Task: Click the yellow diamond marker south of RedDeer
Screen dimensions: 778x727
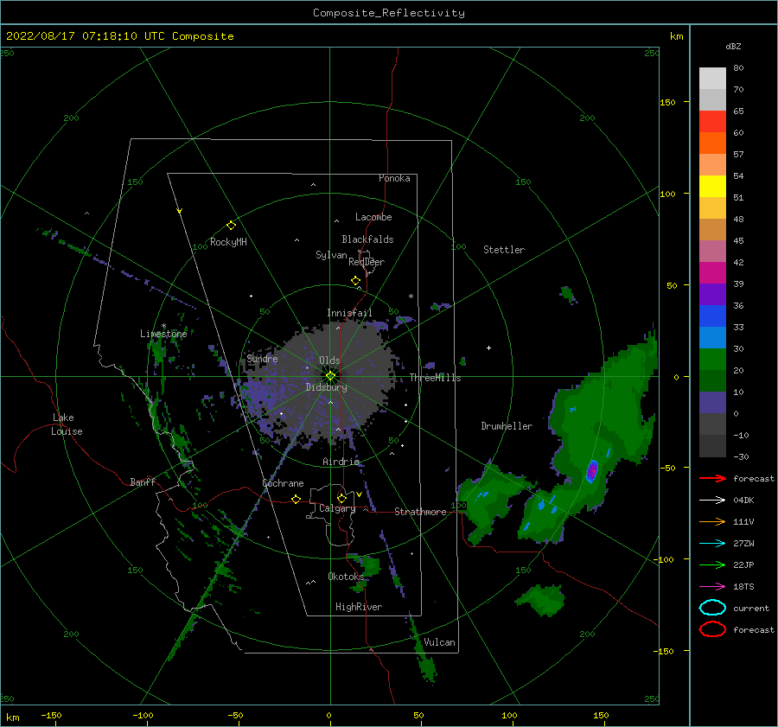Action: [x=356, y=281]
